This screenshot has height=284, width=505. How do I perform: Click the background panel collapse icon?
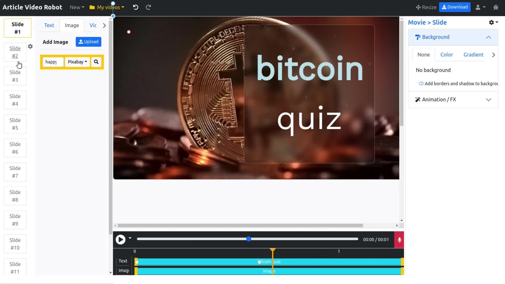pyautogui.click(x=489, y=37)
